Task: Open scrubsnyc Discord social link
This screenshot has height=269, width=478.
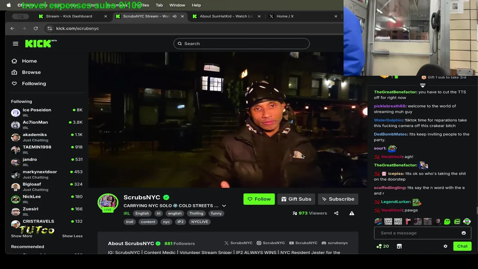Action: click(x=335, y=243)
